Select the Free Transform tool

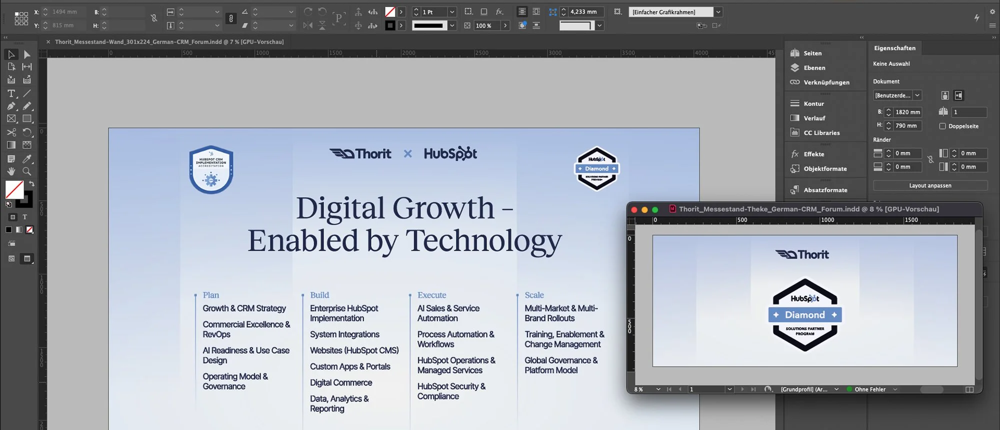[27, 132]
